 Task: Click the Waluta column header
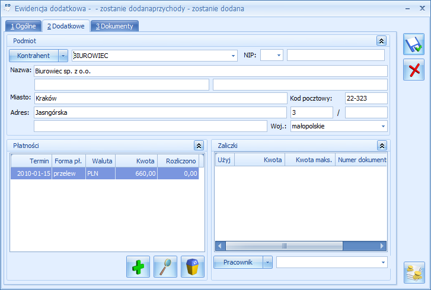101,161
